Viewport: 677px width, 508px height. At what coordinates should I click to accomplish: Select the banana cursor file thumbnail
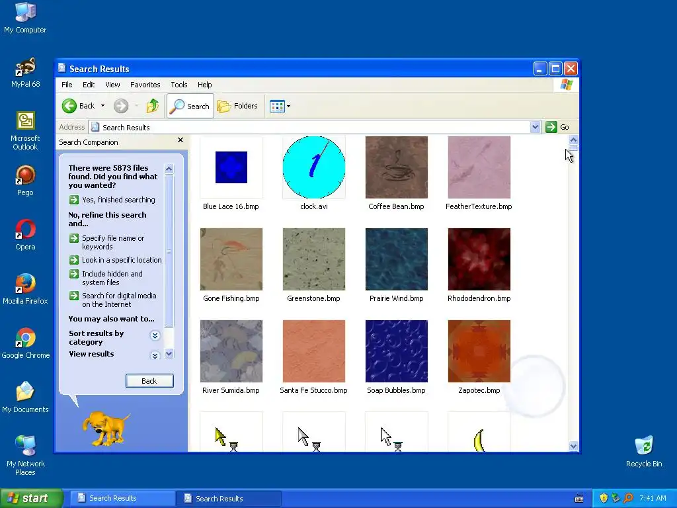coord(479,432)
